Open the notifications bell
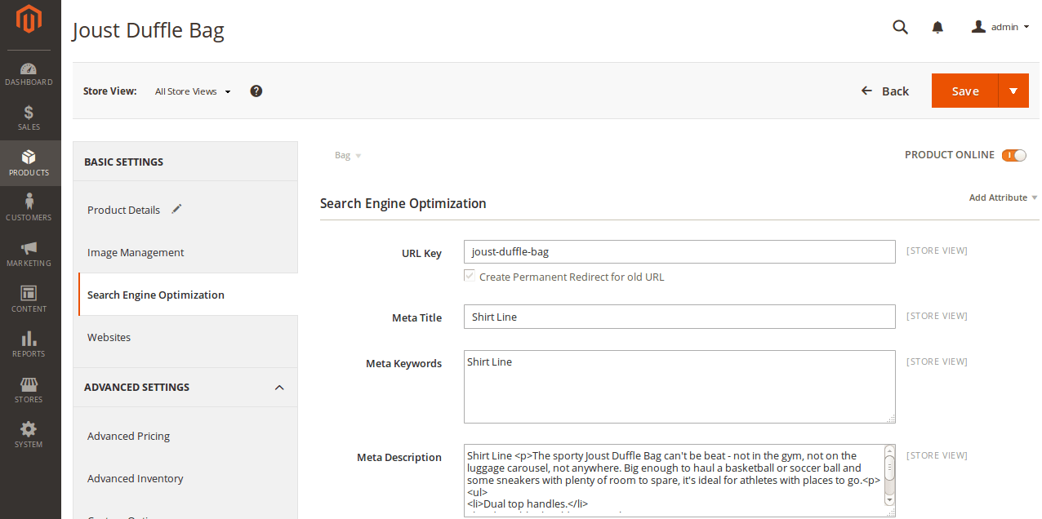Viewport: 1042px width, 519px height. (937, 27)
